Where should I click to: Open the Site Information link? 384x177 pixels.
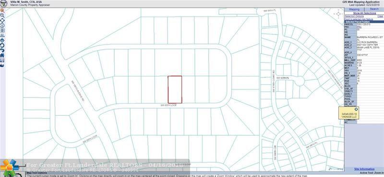click(364, 169)
